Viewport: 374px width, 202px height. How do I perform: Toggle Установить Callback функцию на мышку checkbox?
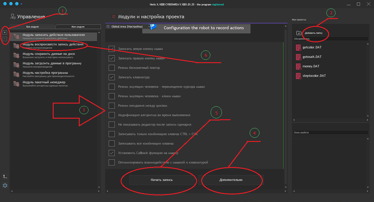[112, 153]
